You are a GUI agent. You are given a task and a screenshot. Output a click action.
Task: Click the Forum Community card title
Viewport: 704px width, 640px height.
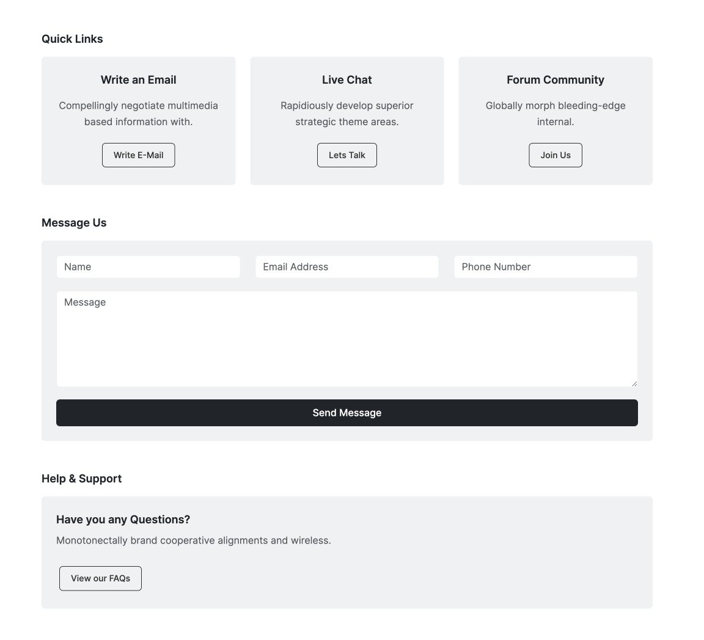(x=555, y=79)
